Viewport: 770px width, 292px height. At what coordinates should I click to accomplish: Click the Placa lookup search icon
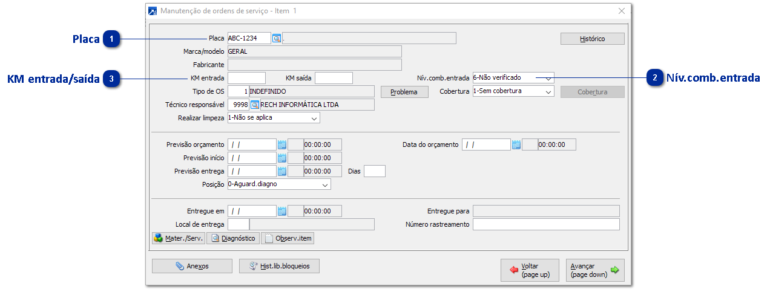click(x=277, y=39)
